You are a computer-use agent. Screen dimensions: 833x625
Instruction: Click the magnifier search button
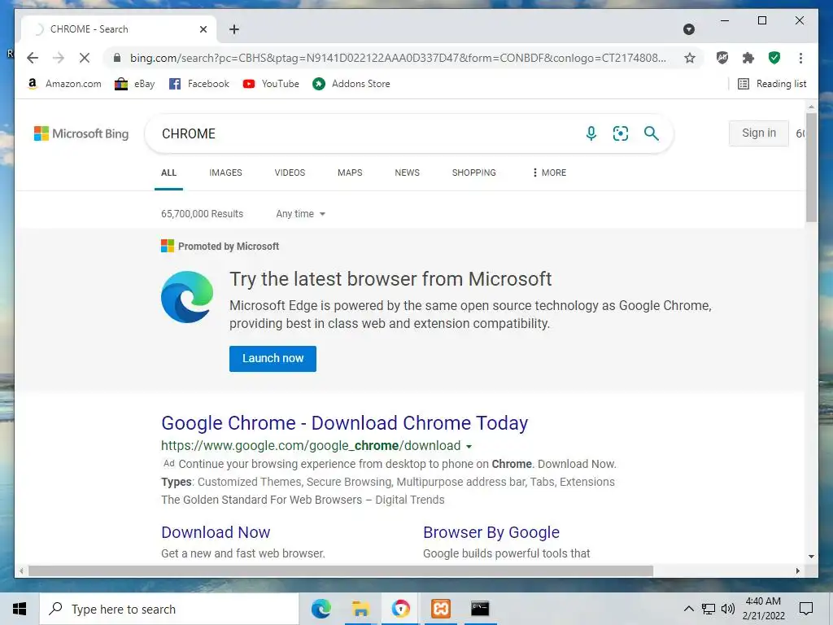652,133
